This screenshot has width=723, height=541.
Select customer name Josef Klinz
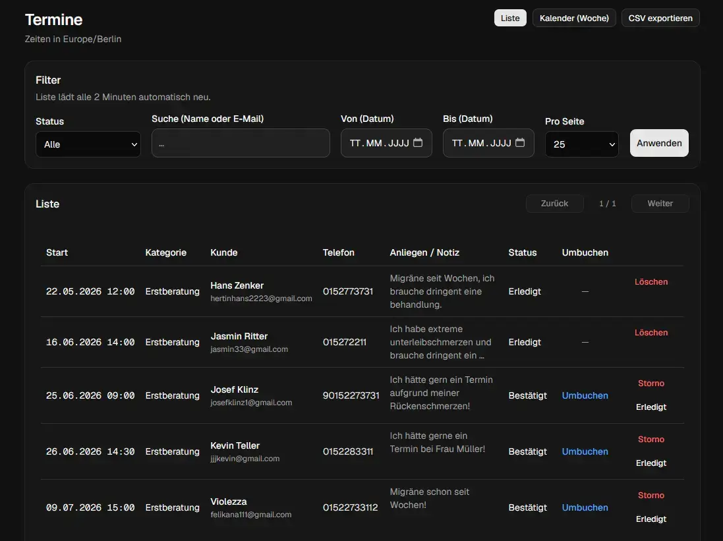(x=234, y=389)
